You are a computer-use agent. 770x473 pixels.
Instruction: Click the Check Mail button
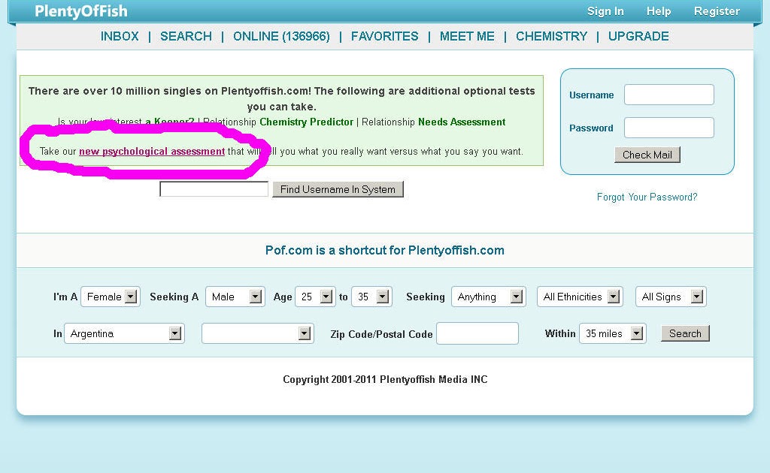(x=647, y=155)
